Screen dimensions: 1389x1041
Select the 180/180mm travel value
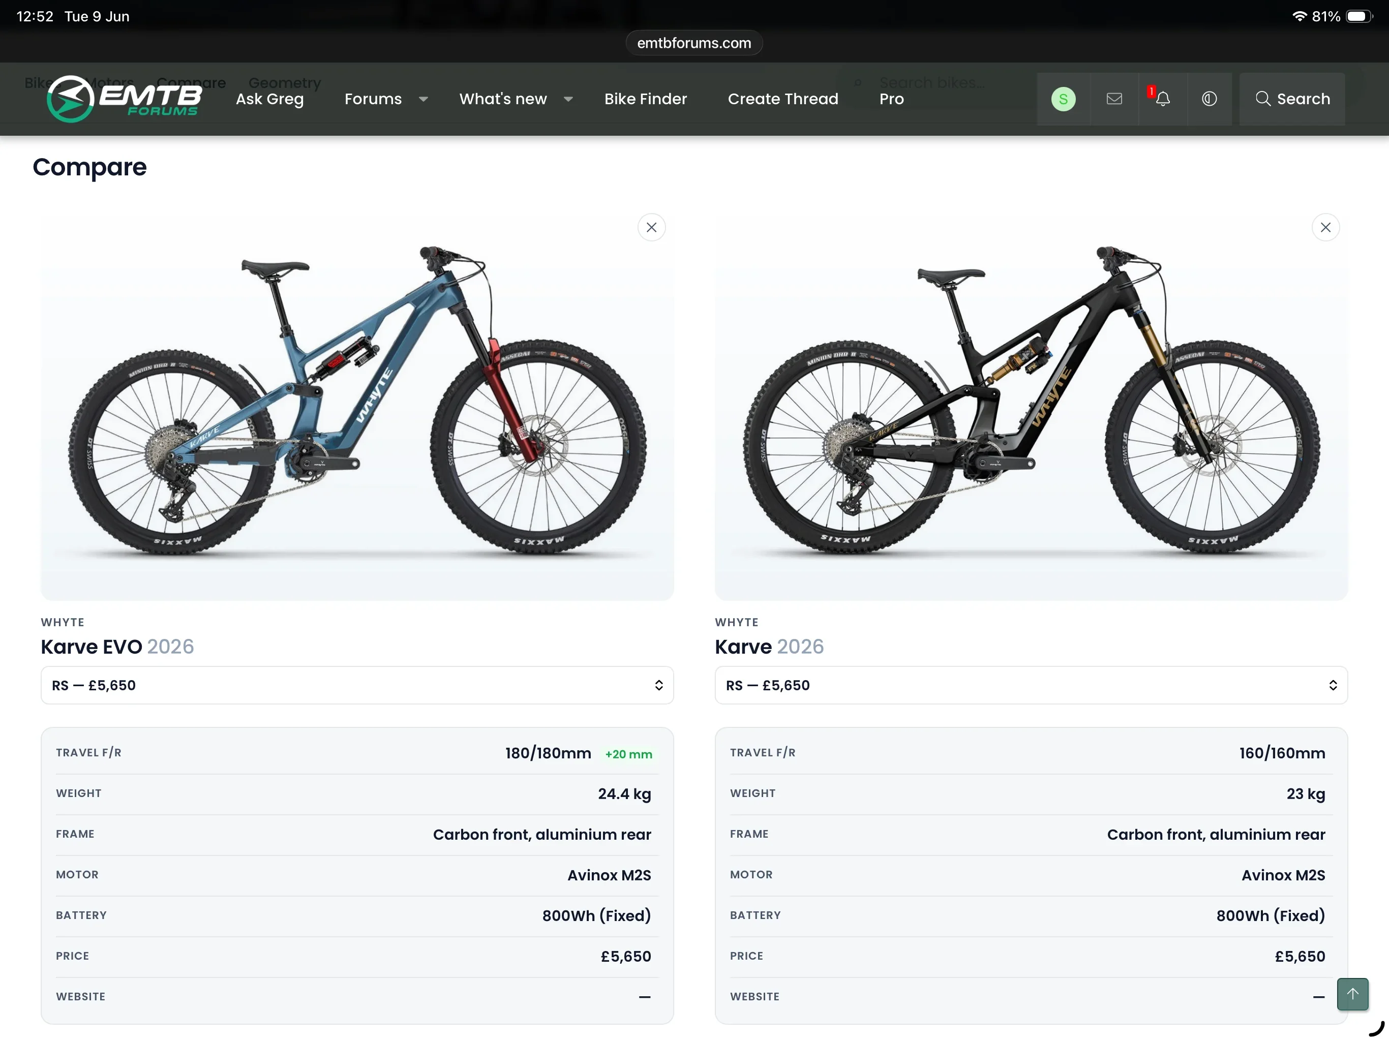(x=548, y=753)
